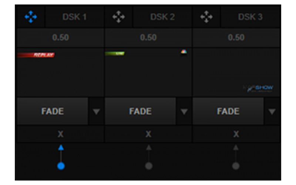Click the DSK 3 Show logo thumbnail
This screenshot has height=185, width=296.
point(236,72)
